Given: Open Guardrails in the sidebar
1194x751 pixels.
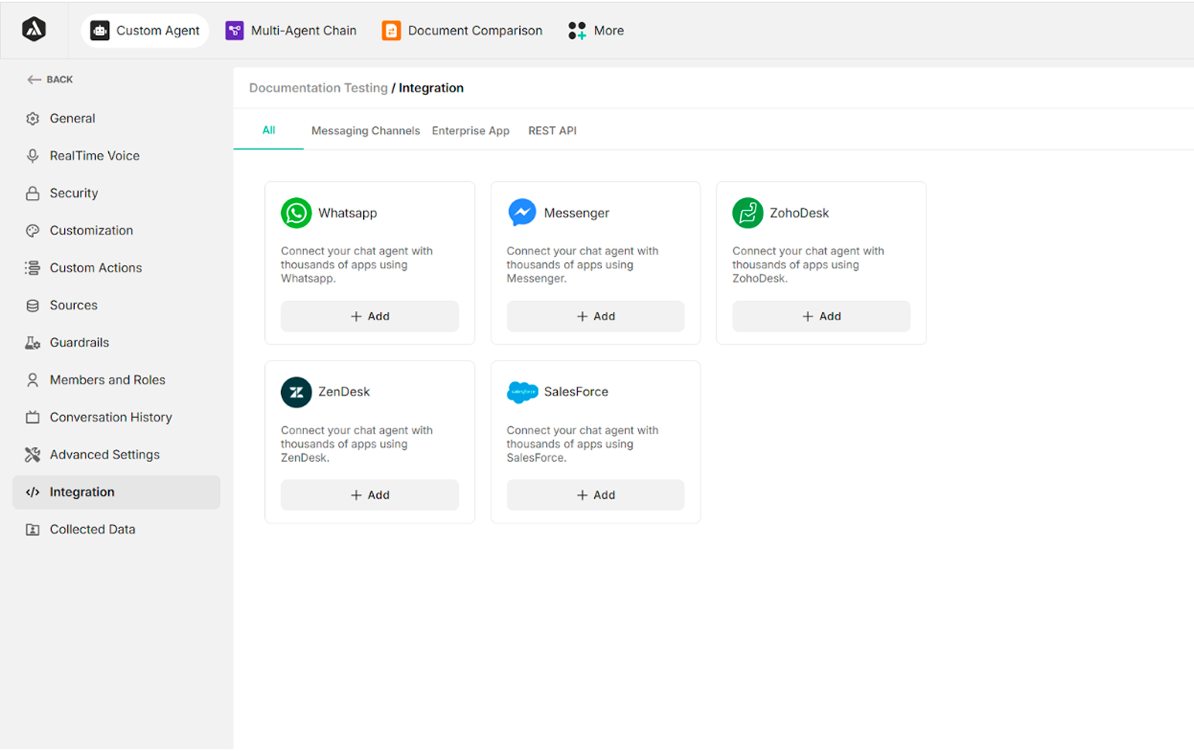Looking at the screenshot, I should tap(80, 342).
